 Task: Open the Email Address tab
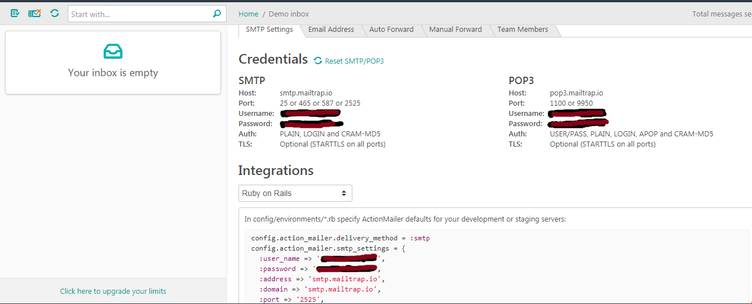tap(331, 30)
